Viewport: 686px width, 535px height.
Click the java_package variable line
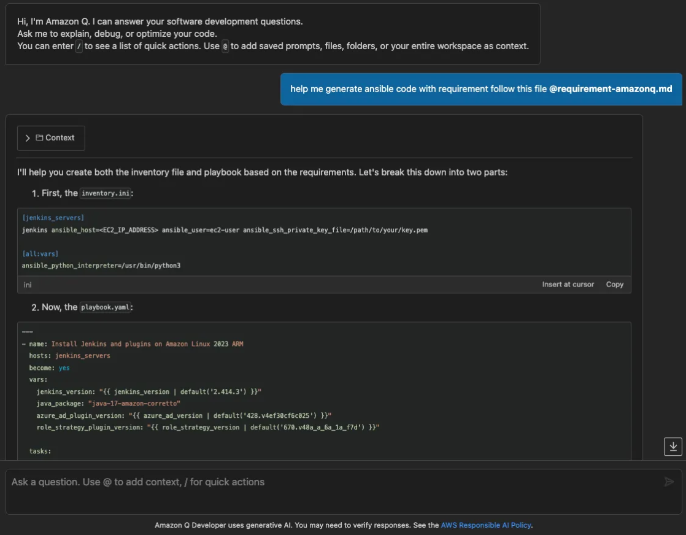[x=108, y=403]
